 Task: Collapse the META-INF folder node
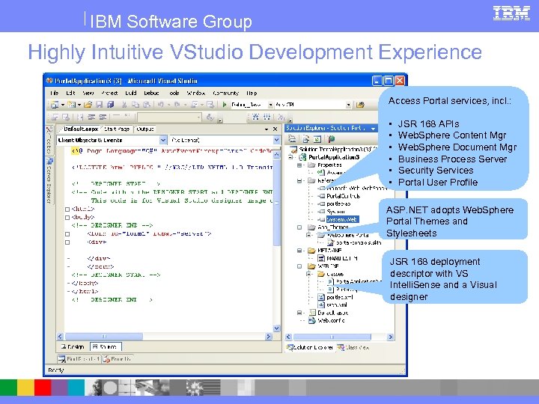tap(299, 251)
